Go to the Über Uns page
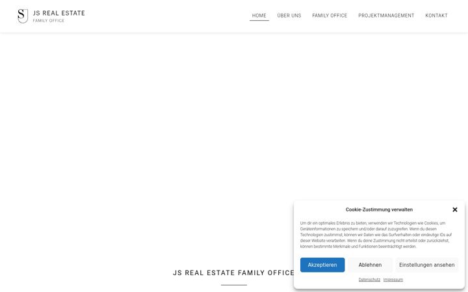468x292 pixels. (x=289, y=16)
